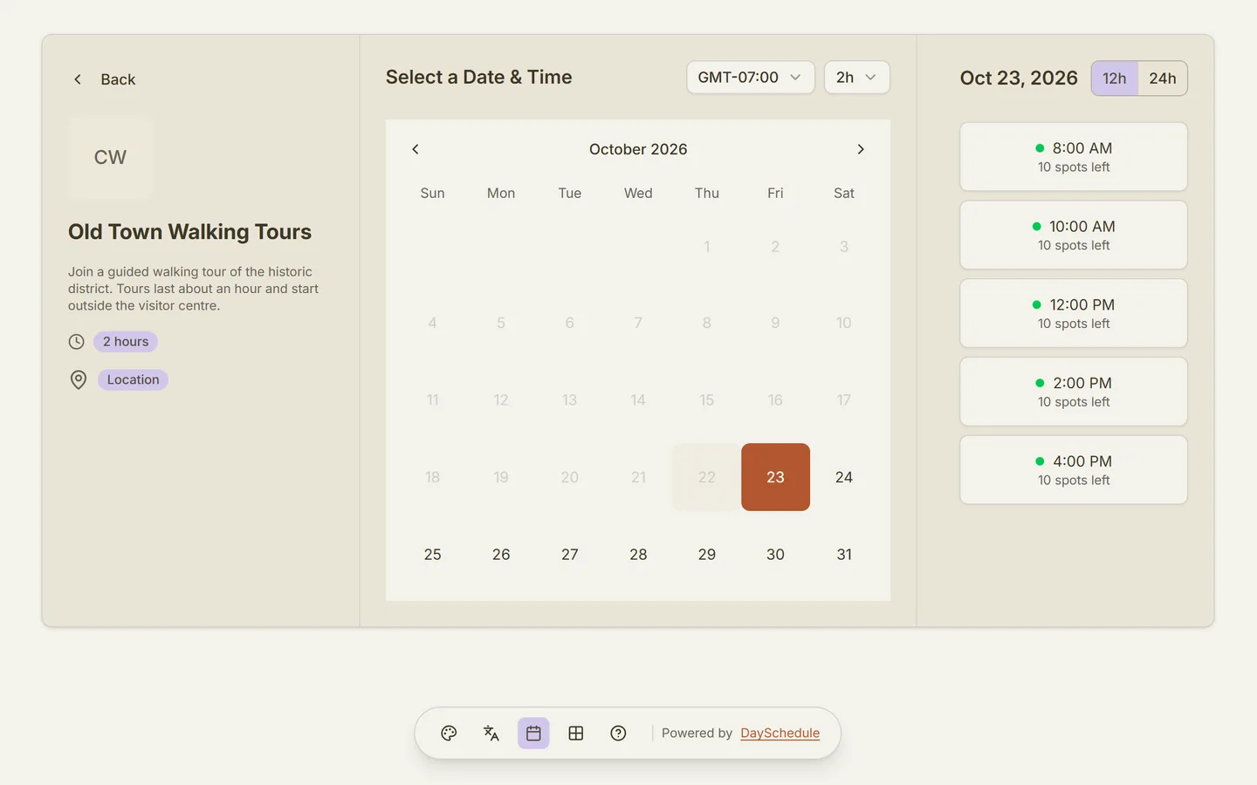
Task: Select October 24 on calendar
Action: [x=844, y=477]
